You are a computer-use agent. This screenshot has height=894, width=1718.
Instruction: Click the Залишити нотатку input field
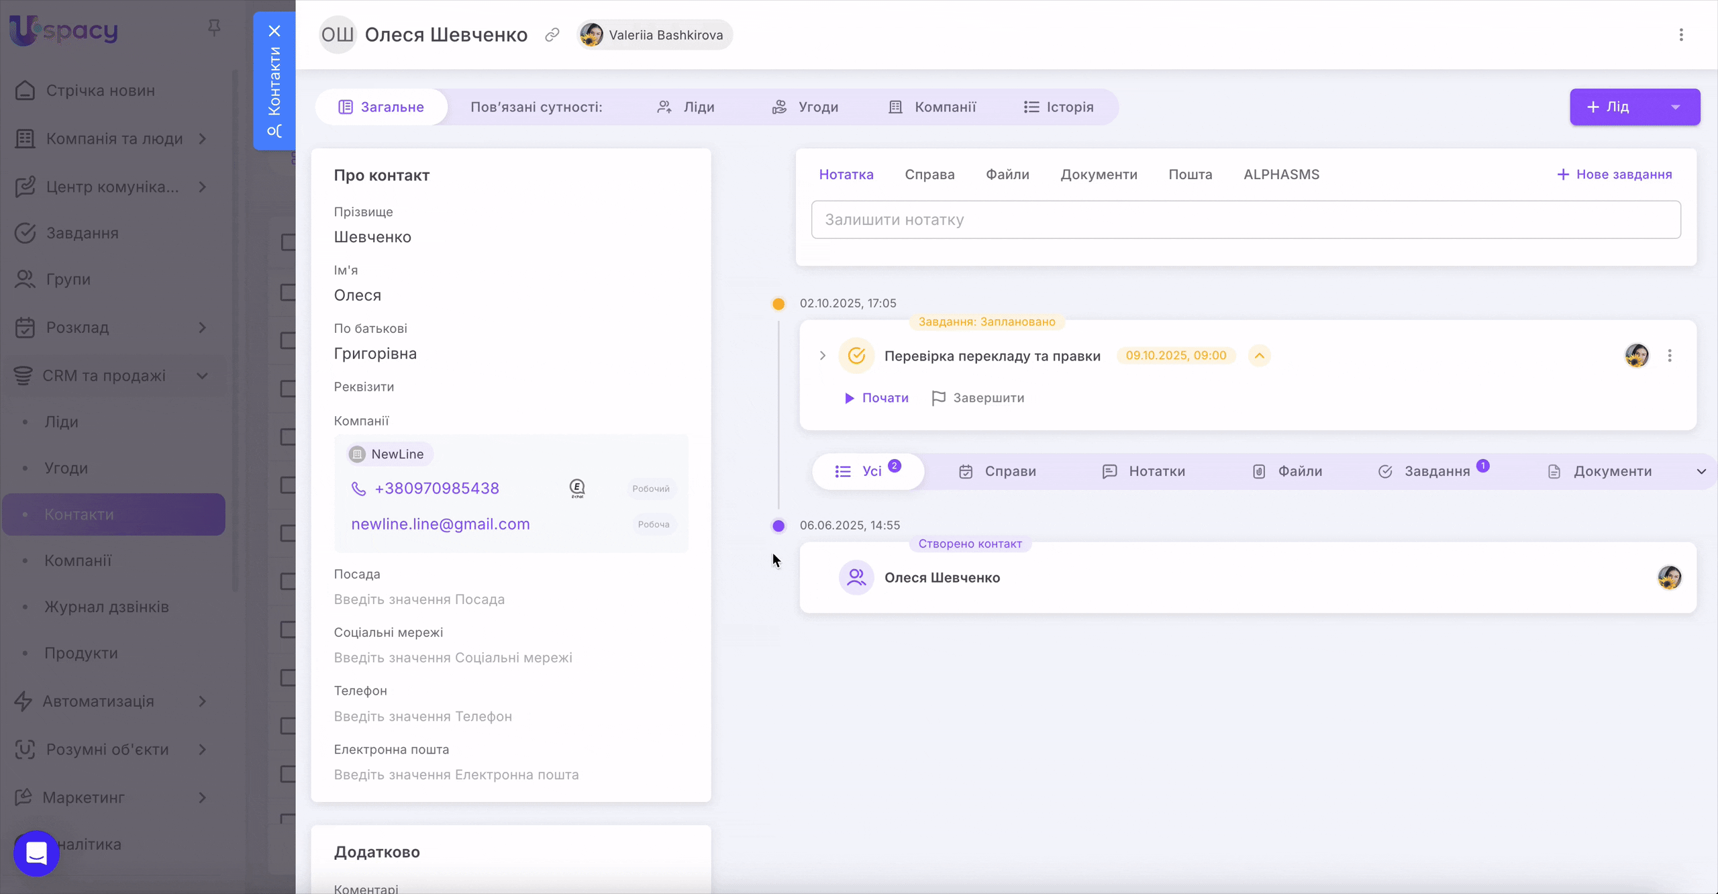coord(1246,219)
